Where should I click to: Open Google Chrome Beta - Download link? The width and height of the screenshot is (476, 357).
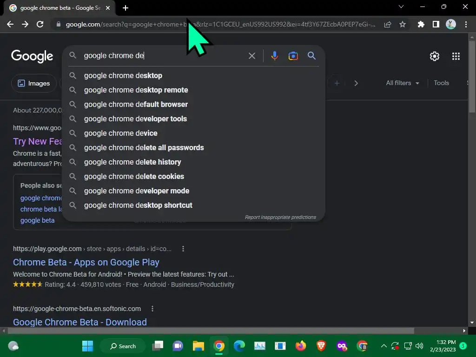[80, 322]
